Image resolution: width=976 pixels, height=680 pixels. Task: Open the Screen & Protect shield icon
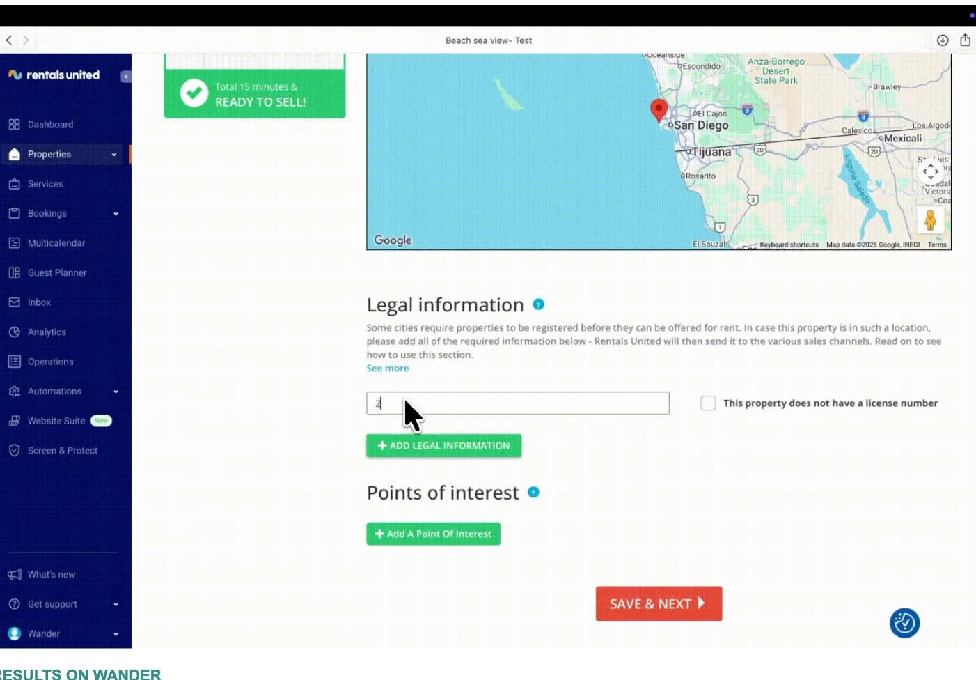14,451
